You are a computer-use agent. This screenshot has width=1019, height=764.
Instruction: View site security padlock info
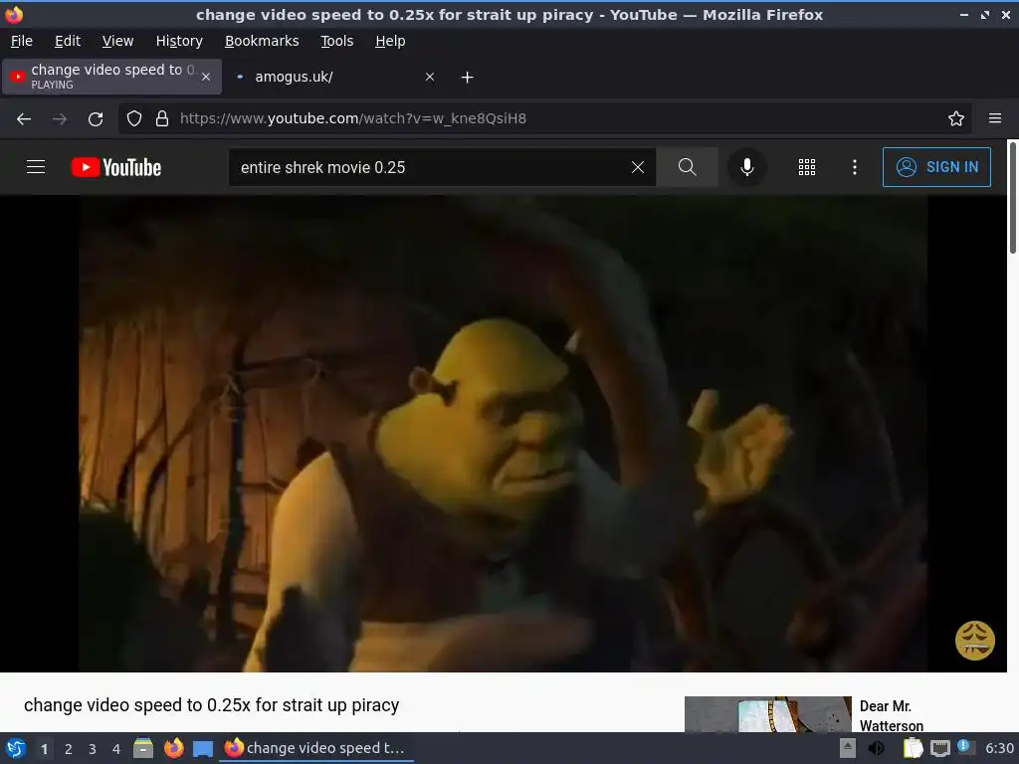click(162, 118)
